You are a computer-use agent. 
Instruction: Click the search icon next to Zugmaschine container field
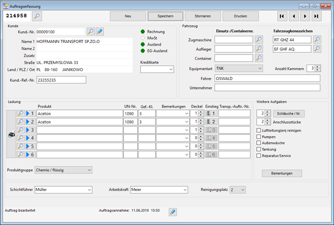coord(259,40)
